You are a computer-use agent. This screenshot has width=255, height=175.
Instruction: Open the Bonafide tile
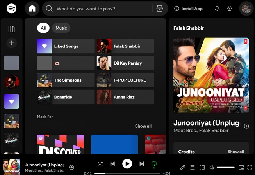(66, 97)
